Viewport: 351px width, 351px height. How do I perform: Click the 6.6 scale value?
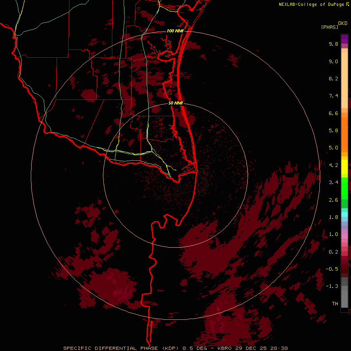333,113
